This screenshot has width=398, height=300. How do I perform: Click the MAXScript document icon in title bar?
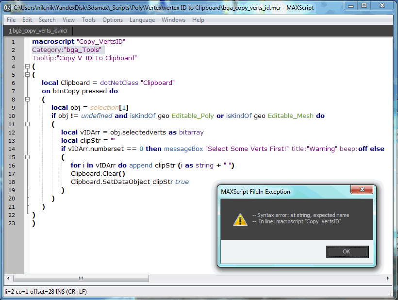pos(6,7)
